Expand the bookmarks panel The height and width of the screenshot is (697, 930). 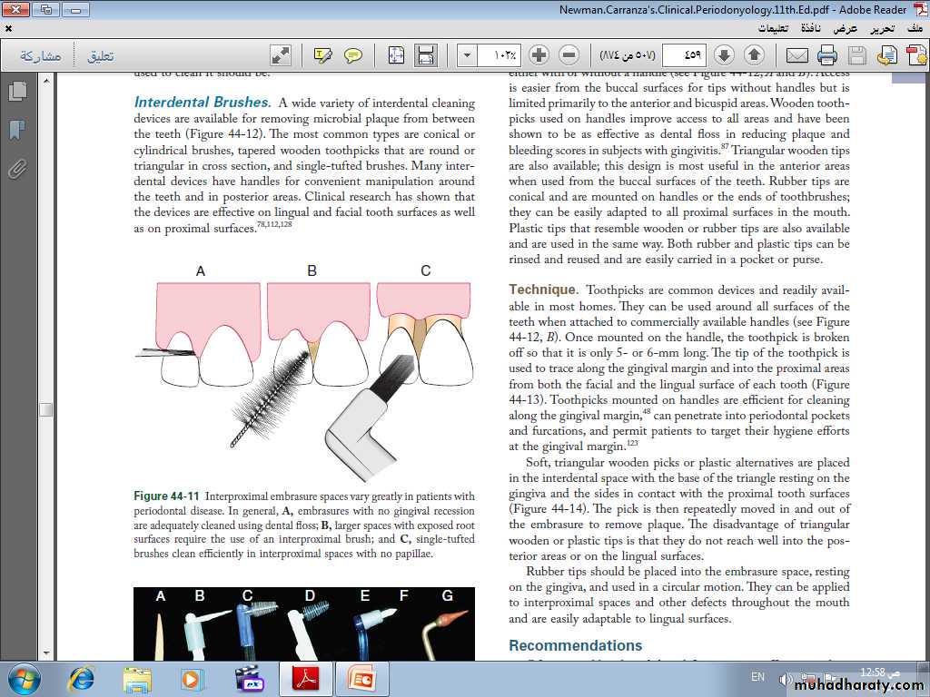(x=16, y=130)
